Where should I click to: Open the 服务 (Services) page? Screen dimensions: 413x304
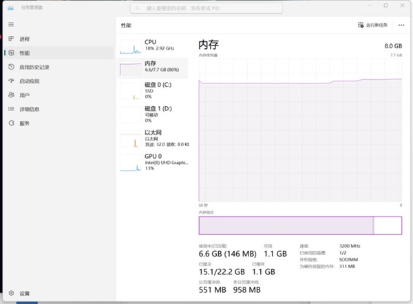(x=59, y=123)
